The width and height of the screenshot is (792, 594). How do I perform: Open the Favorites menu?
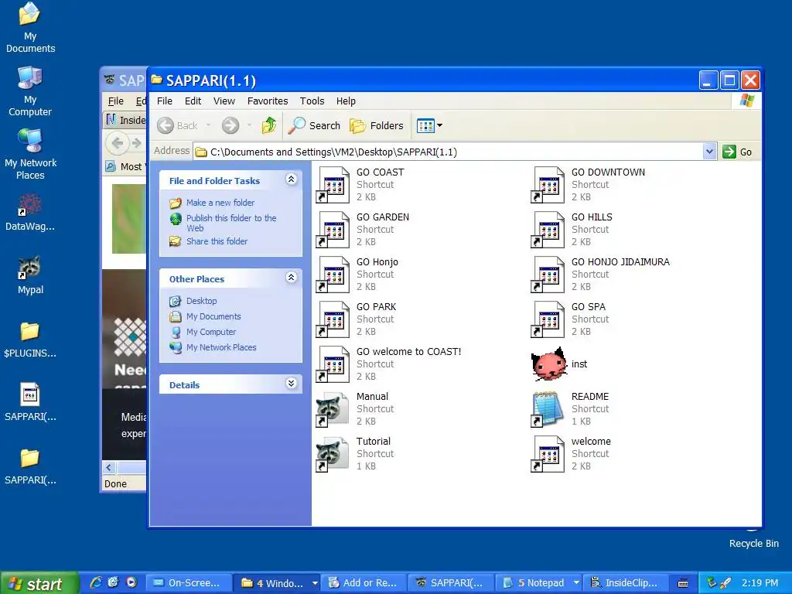(268, 101)
